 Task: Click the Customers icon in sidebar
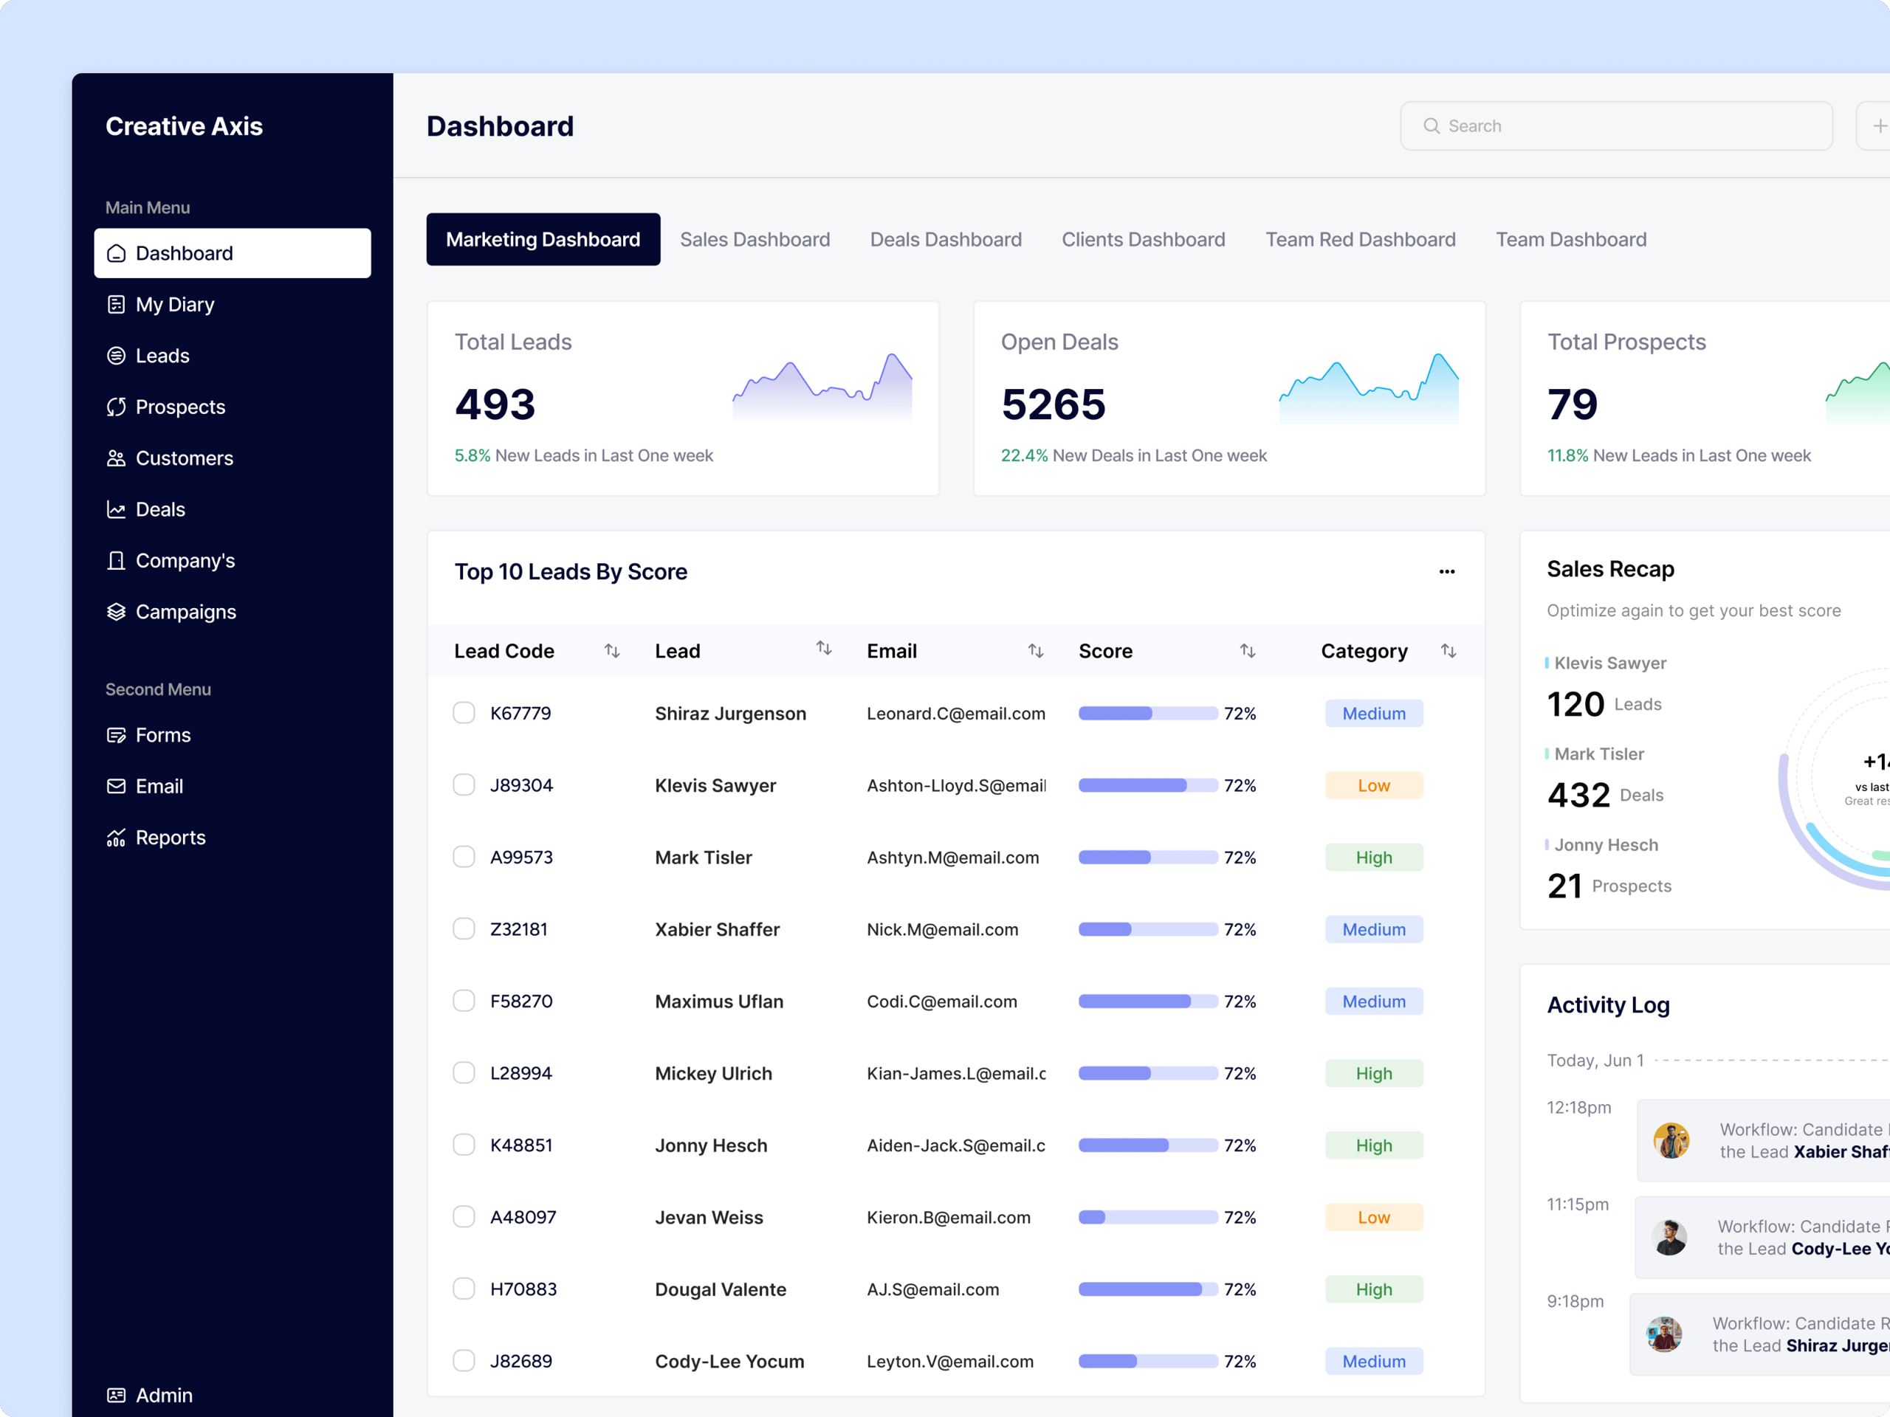pos(117,458)
